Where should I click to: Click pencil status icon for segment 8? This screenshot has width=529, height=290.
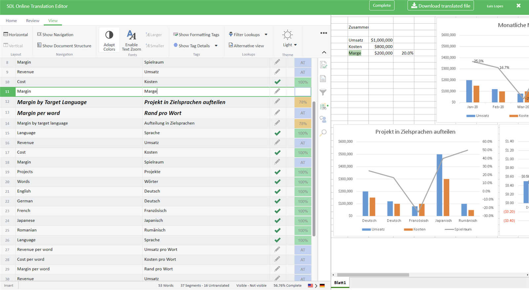click(277, 62)
